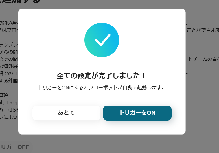219x153 pixels.
Task: Click the teal checkmark completion icon
Action: click(x=102, y=40)
